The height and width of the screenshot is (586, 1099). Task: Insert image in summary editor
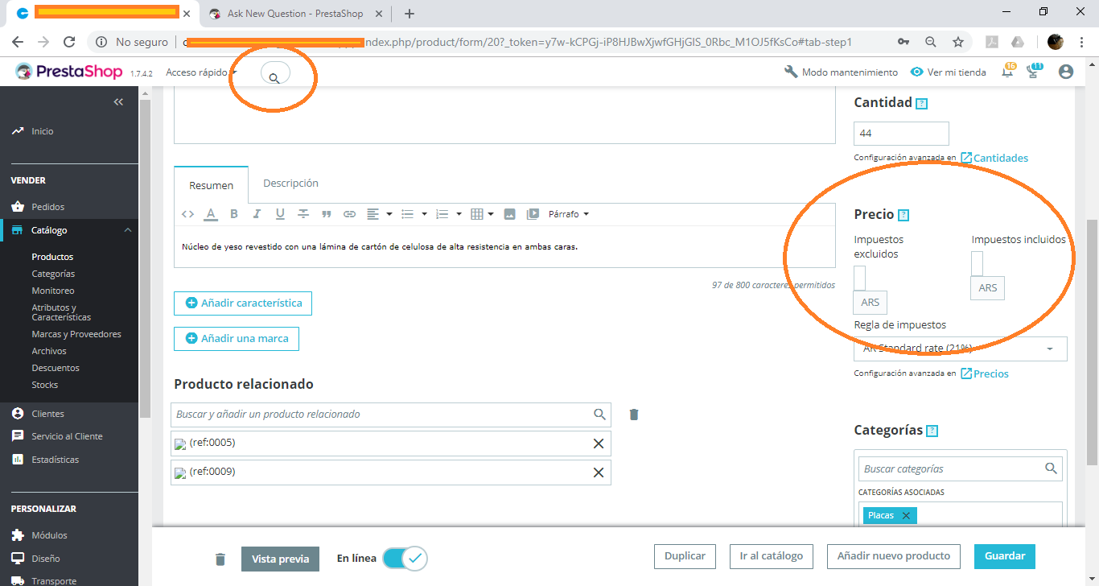click(509, 214)
